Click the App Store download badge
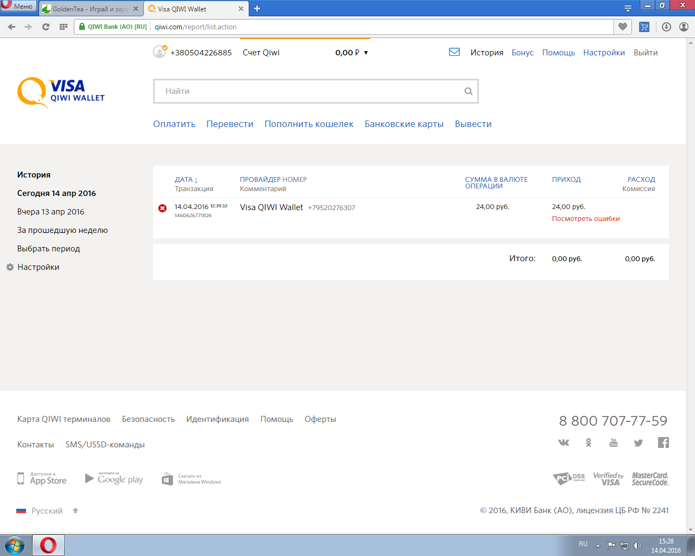 [x=42, y=478]
